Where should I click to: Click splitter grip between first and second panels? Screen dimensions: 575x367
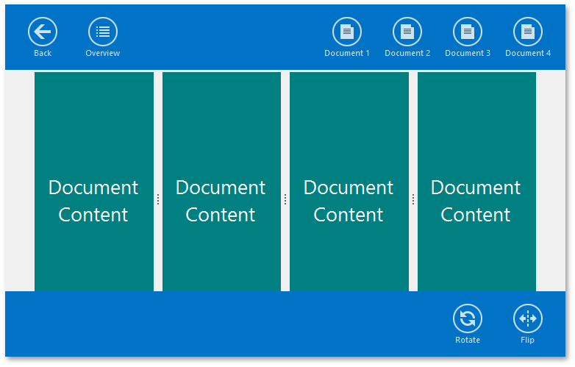(158, 199)
